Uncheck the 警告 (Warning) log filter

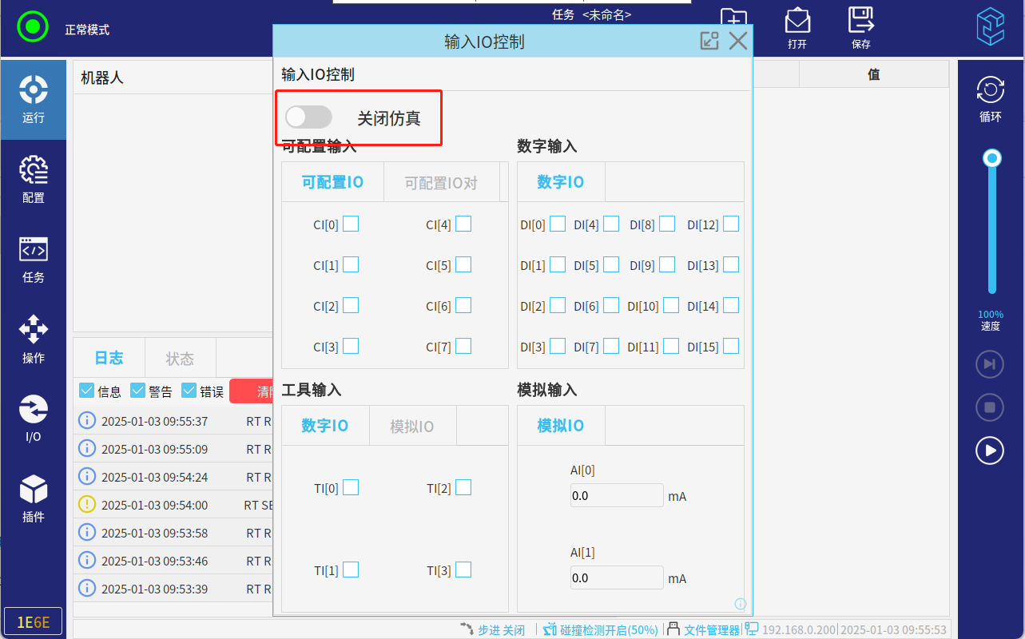[x=138, y=391]
